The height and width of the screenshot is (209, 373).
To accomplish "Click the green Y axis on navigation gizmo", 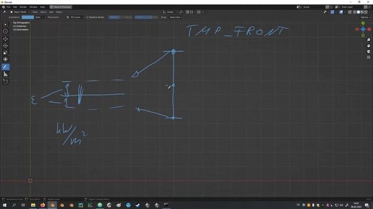I will 363,23.
